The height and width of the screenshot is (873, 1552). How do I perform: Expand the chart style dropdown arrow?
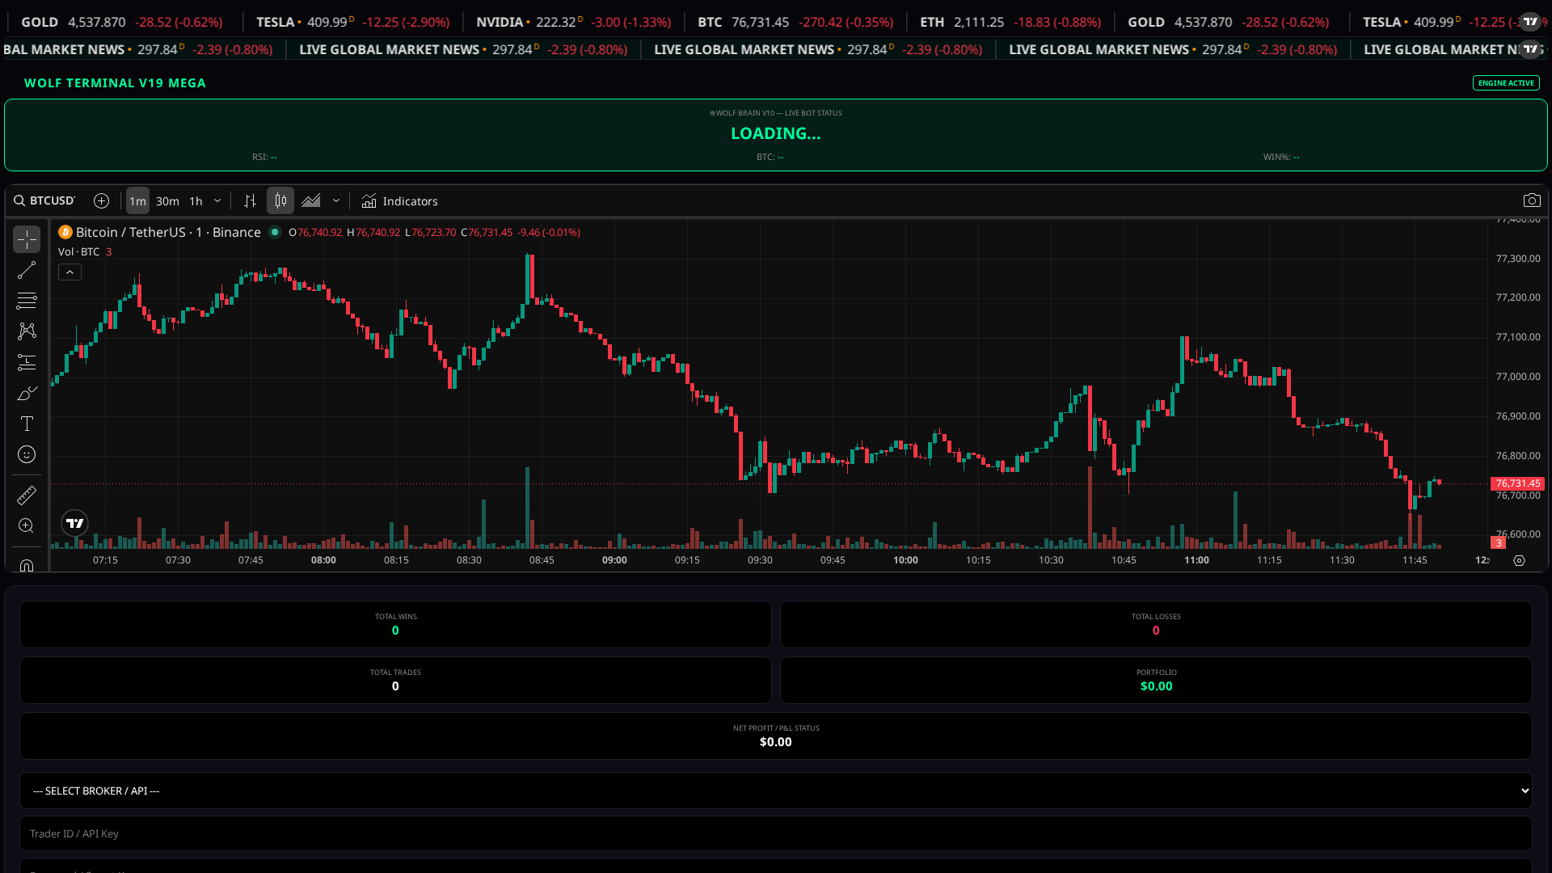click(336, 200)
